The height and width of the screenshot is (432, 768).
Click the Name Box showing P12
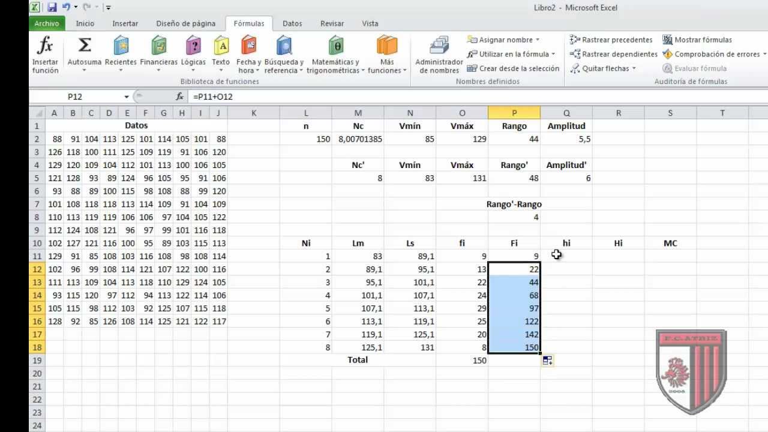click(x=76, y=97)
